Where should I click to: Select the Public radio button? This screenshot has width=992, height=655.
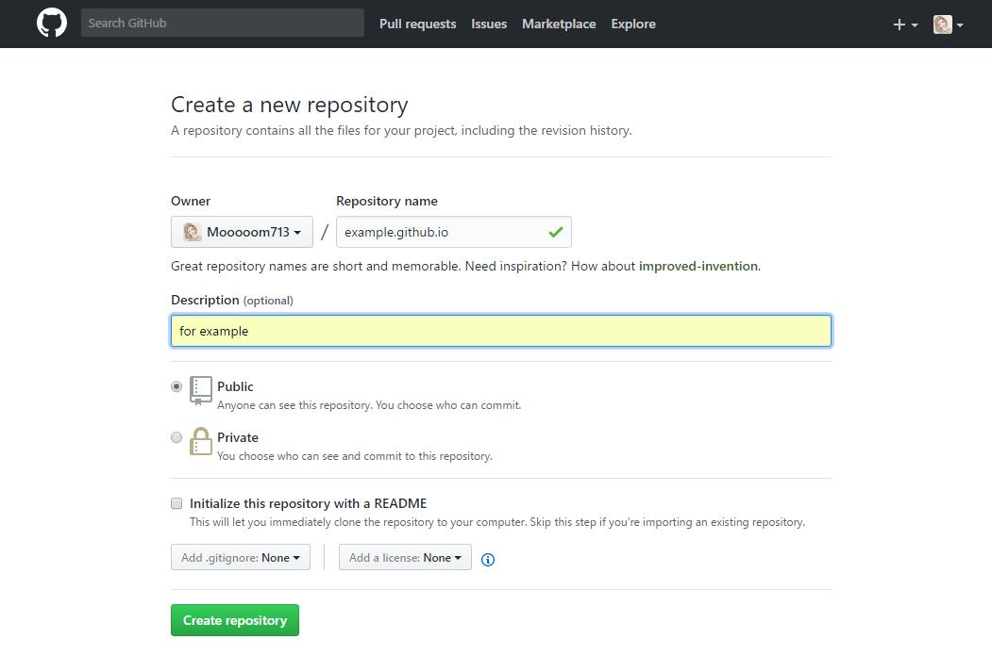pos(177,386)
